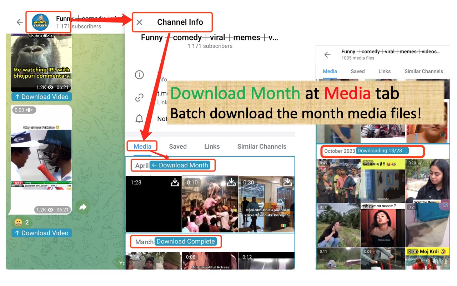Open the 0:09 video thumbnail in the bottom row
The image size is (457, 286).
383,258
